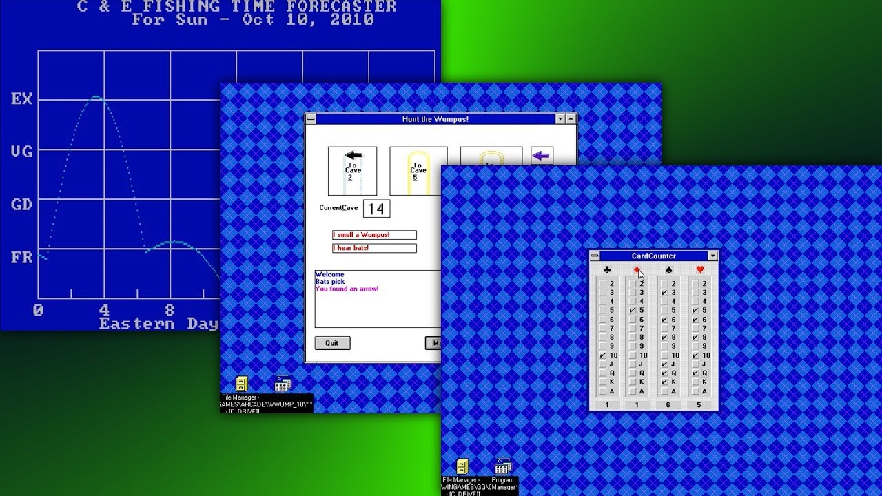Uncheck the King of spades box
The width and height of the screenshot is (882, 496).
click(664, 382)
